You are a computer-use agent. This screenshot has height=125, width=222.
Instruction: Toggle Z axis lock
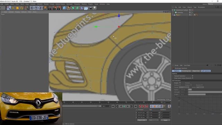click(41, 8)
